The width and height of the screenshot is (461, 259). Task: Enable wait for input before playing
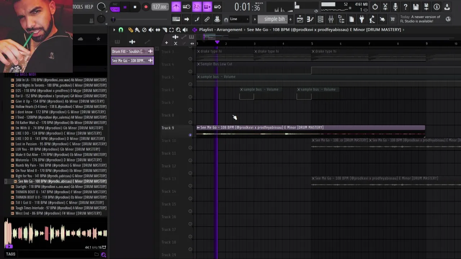click(x=187, y=7)
